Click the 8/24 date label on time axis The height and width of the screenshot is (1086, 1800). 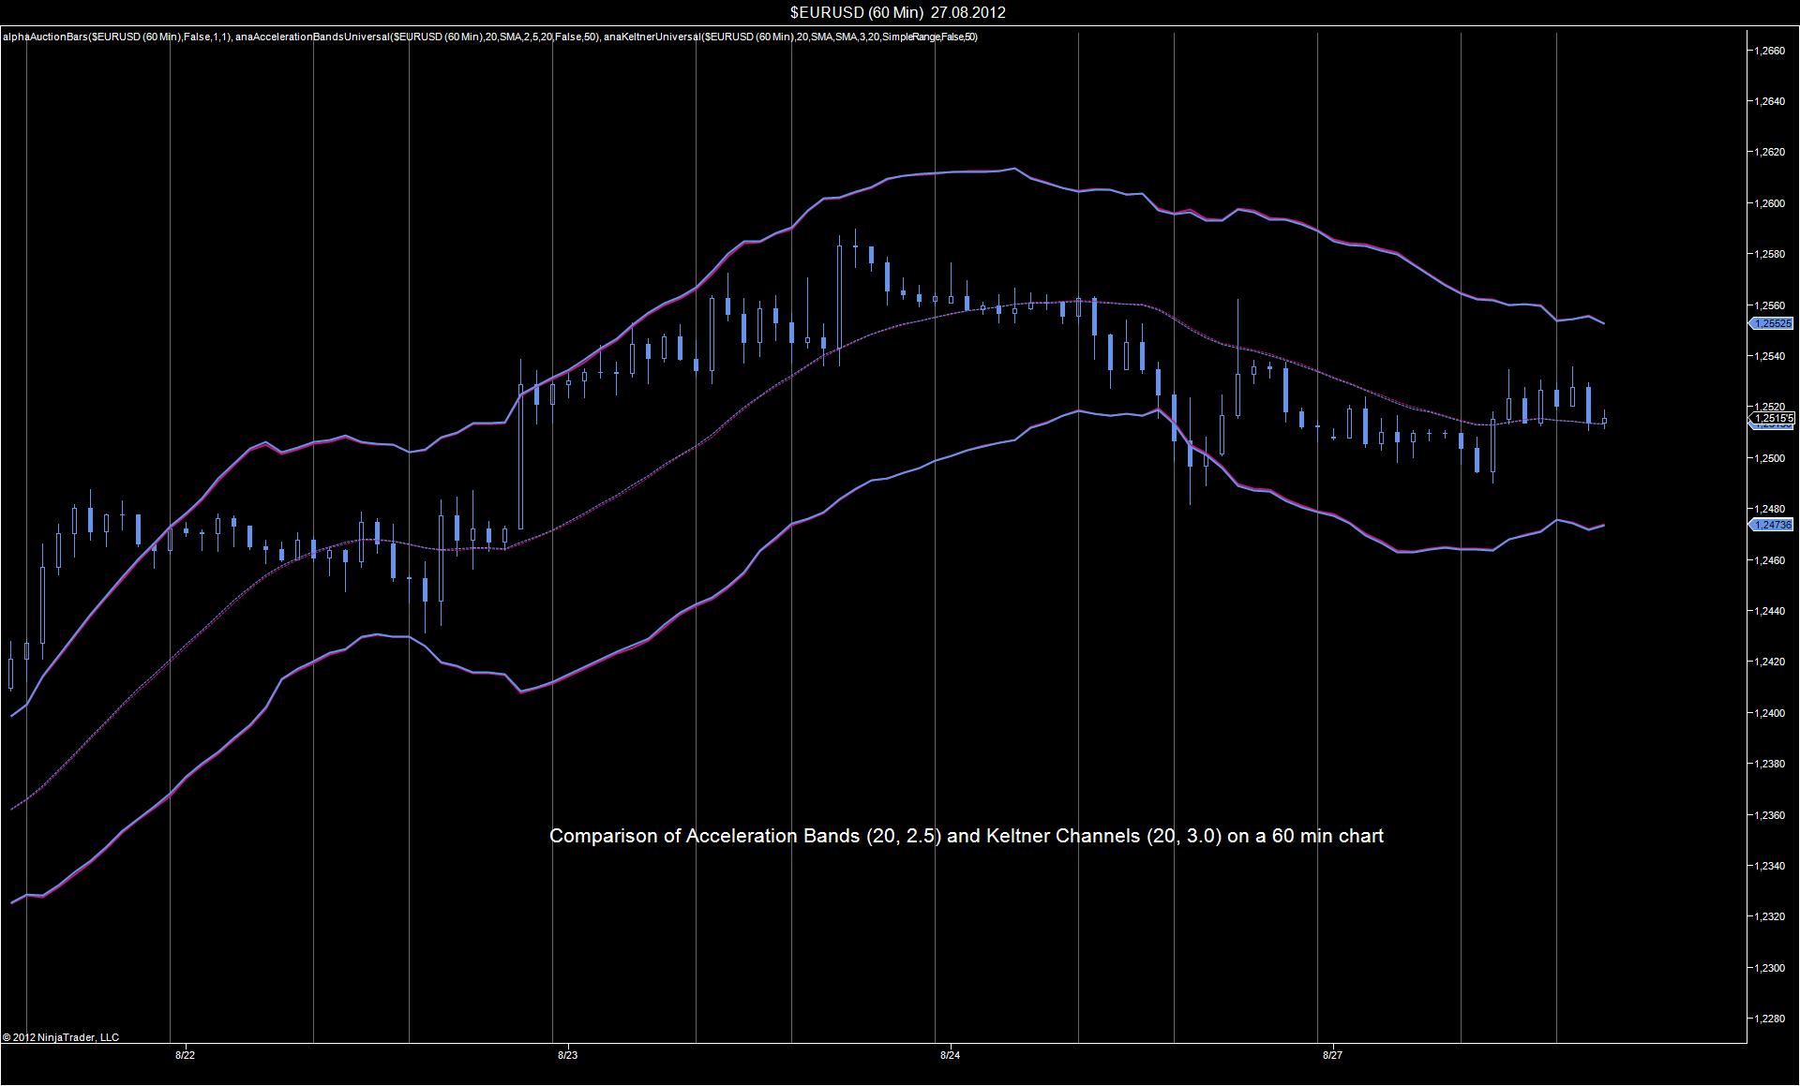pyautogui.click(x=950, y=1055)
